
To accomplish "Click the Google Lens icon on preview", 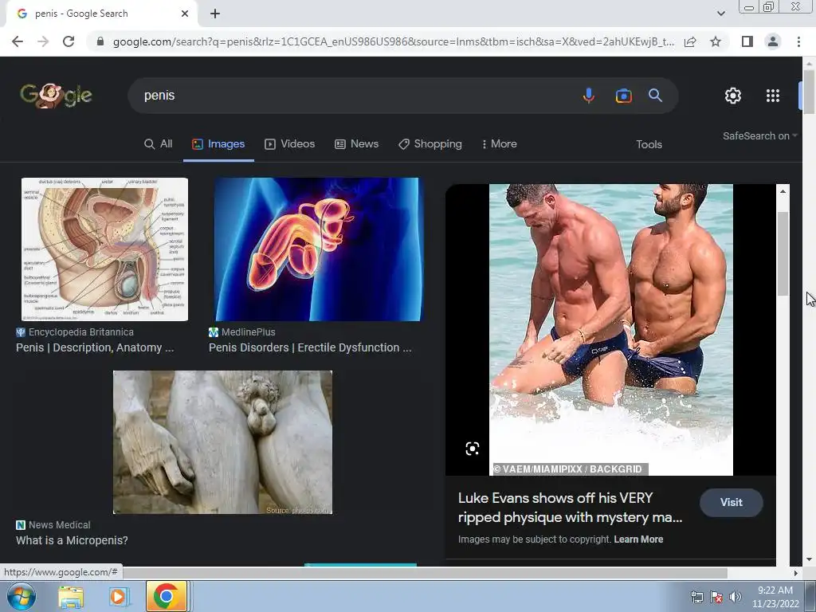I will (x=472, y=449).
